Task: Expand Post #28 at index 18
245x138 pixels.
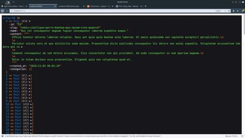Action: 31,130
